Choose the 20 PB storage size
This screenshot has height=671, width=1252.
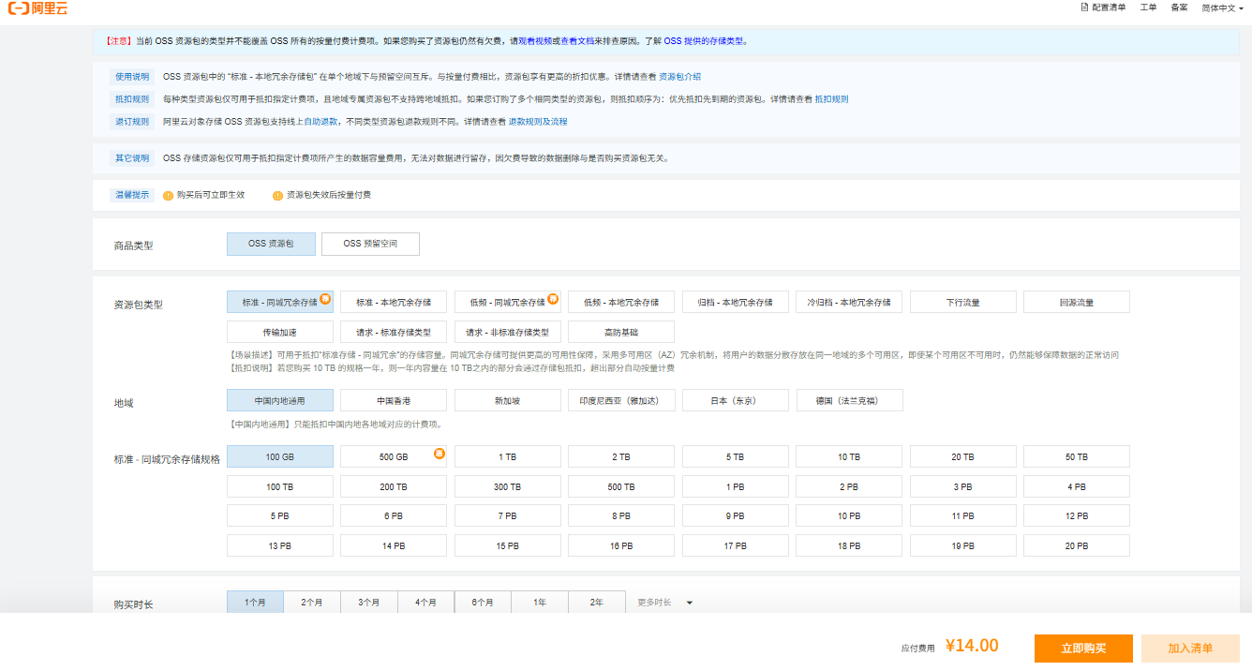tap(1077, 545)
